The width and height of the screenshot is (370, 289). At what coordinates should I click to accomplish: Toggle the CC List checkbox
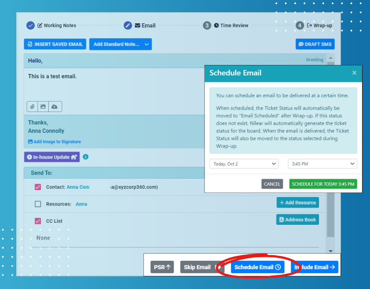[x=38, y=221]
